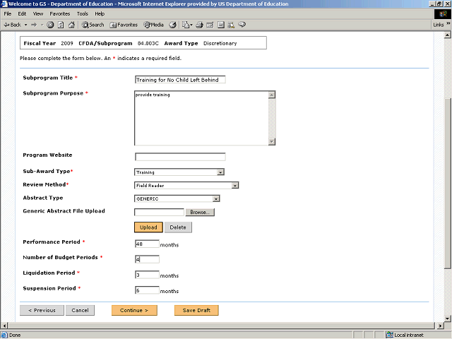Click the Generic Abstract file path field

[x=159, y=212]
